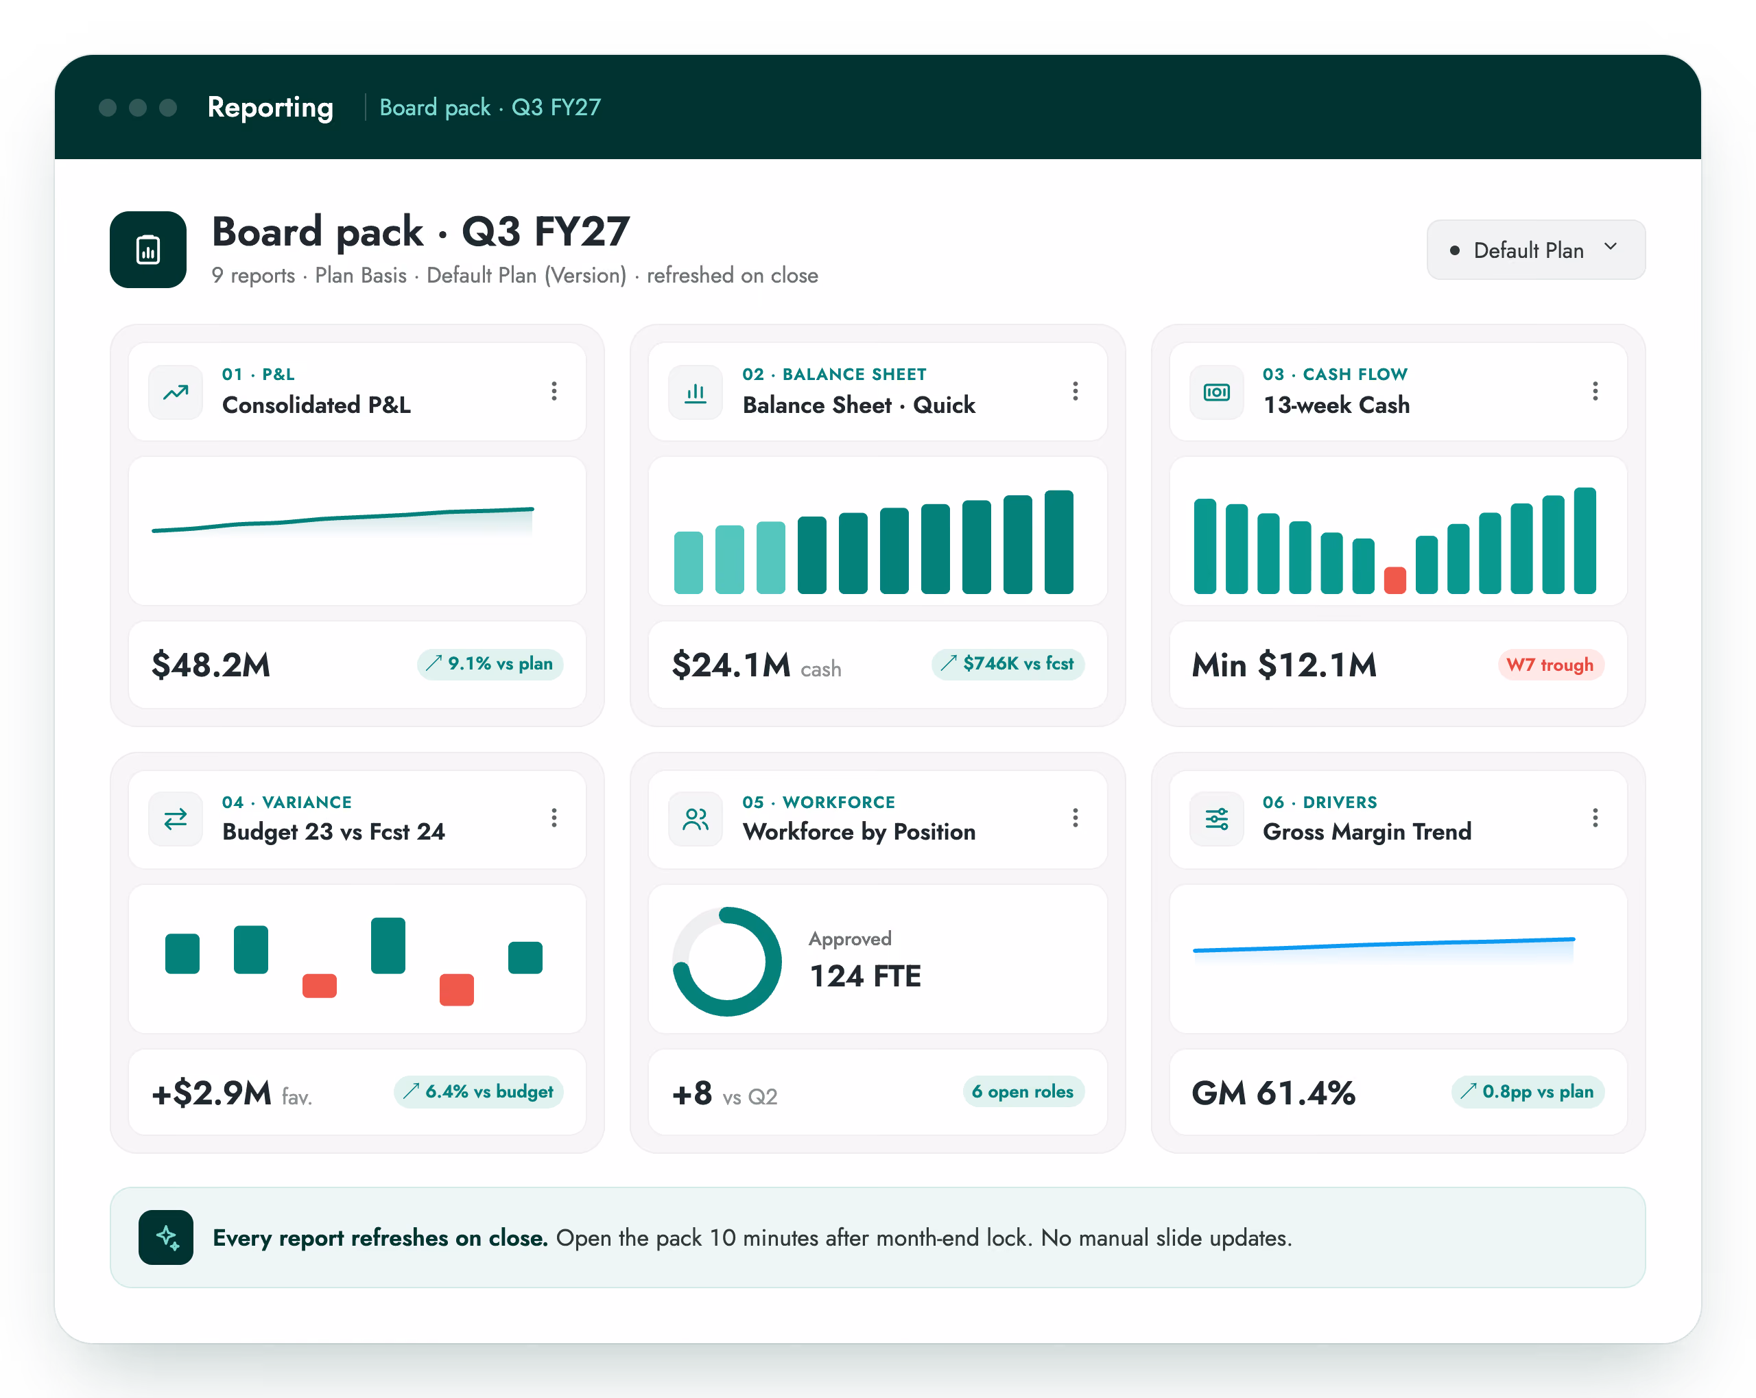The width and height of the screenshot is (1756, 1398).
Task: Click the W7 trough badge
Action: point(1550,665)
